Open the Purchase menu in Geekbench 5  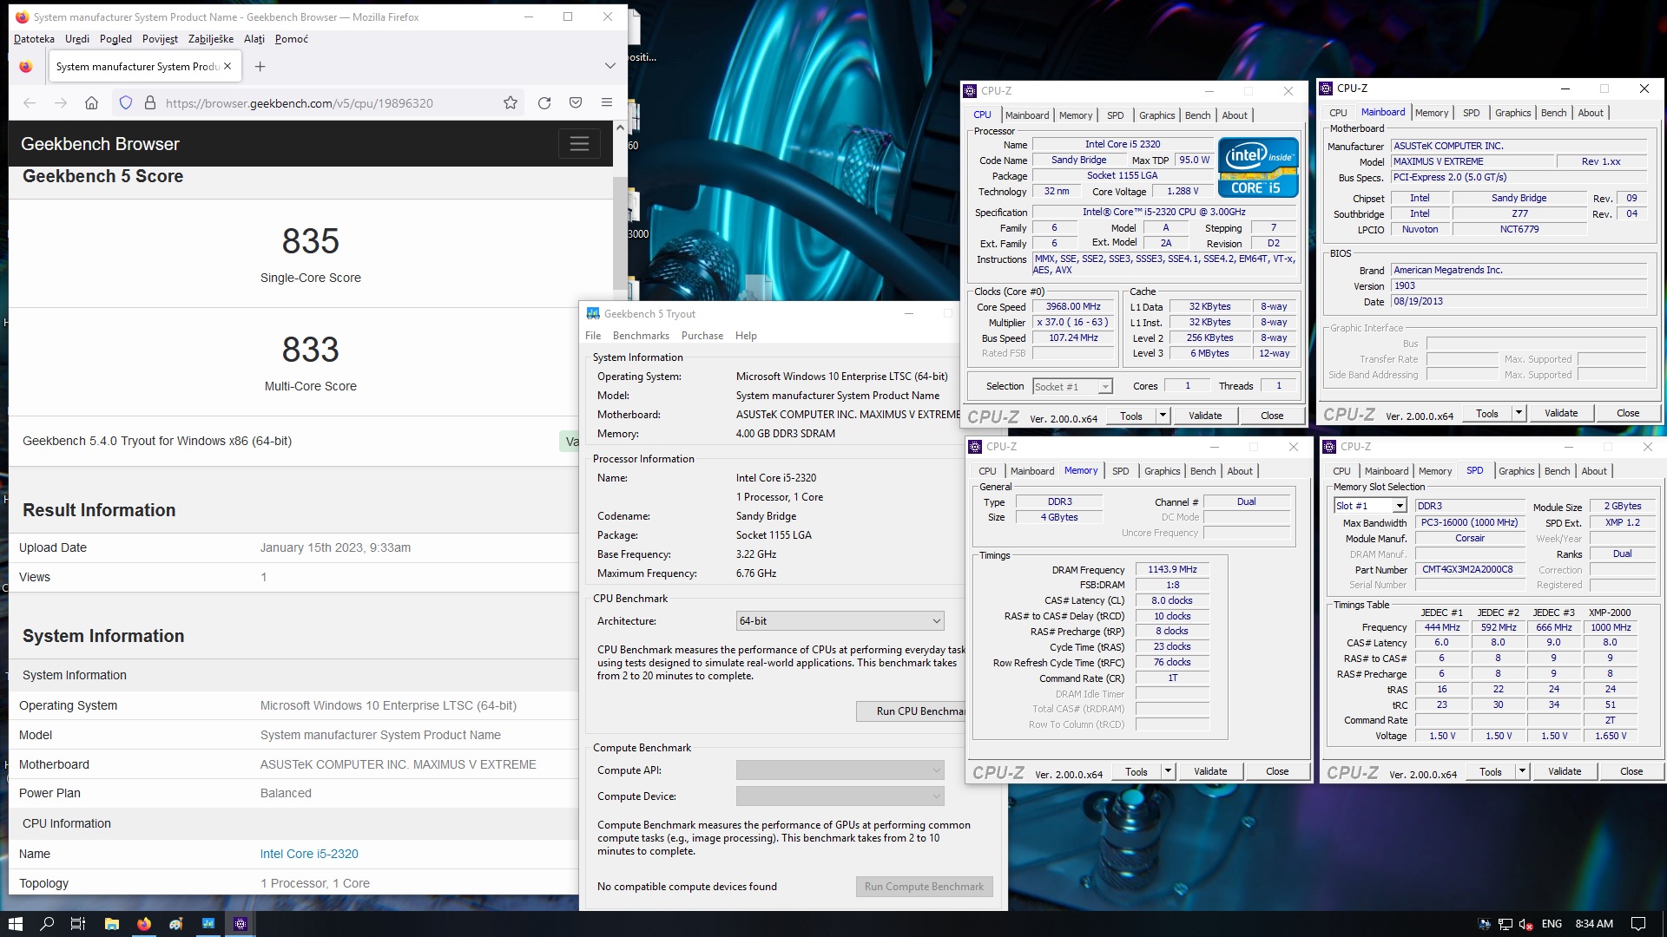click(x=702, y=336)
